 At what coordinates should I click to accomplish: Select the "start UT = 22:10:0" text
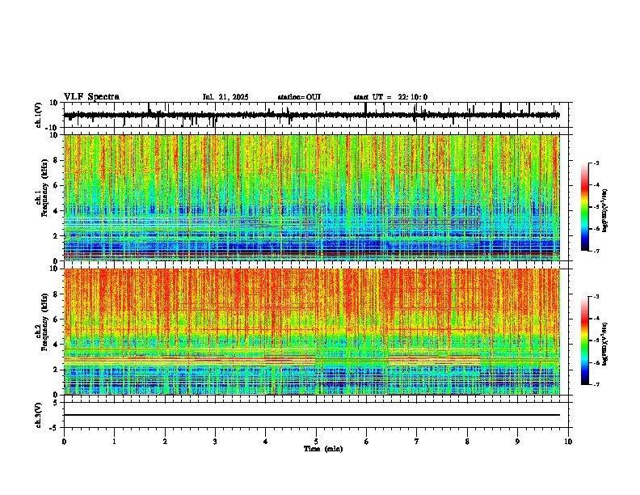point(390,97)
